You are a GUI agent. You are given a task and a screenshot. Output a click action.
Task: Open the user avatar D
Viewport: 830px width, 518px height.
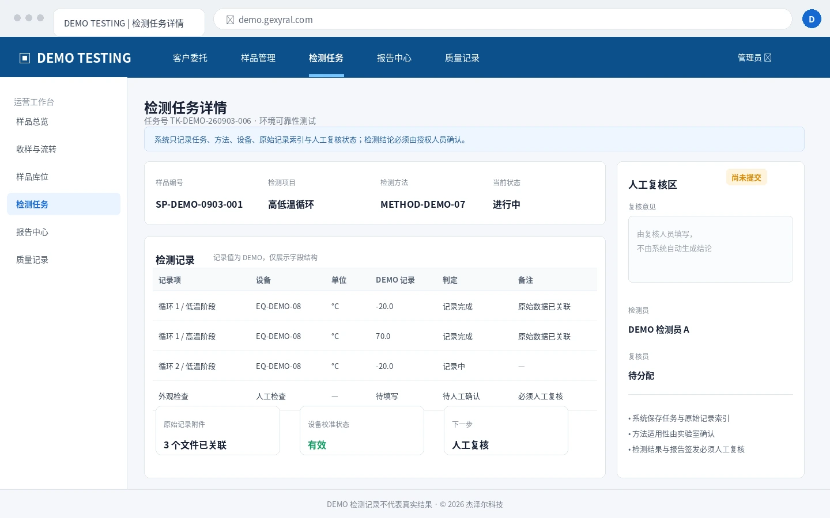coord(812,19)
